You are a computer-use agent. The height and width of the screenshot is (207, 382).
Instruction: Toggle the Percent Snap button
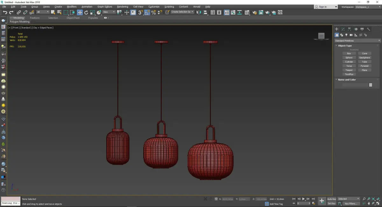[153, 12]
